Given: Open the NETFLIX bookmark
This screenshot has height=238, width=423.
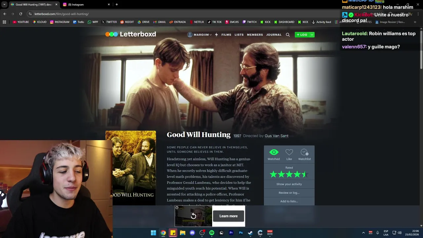Looking at the screenshot, I should tap(197, 22).
